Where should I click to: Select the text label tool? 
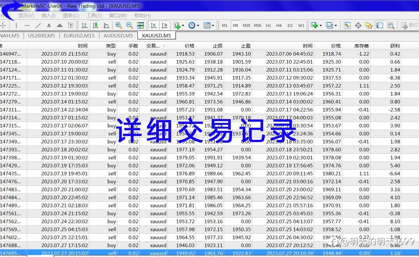[x=71, y=26]
